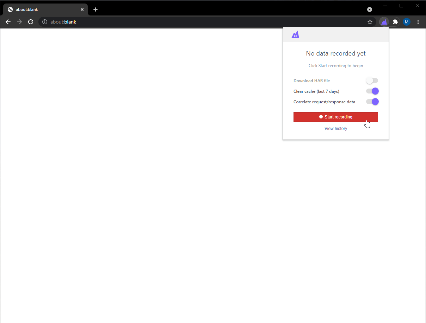426x323 pixels.
Task: Select the about:blank tab
Action: (x=45, y=9)
